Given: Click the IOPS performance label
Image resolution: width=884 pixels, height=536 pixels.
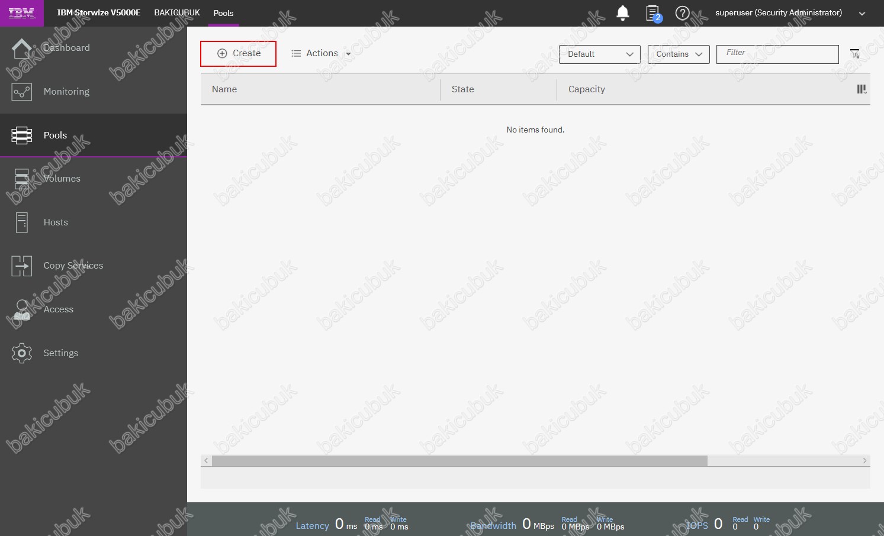Looking at the screenshot, I should coord(697,525).
